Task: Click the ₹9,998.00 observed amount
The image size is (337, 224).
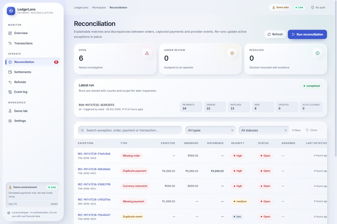Action: tap(192, 171)
